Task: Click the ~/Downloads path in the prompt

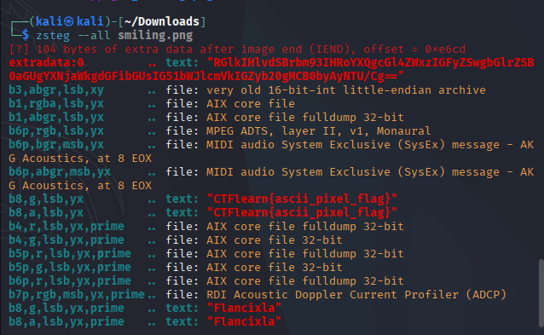Action: [x=162, y=22]
